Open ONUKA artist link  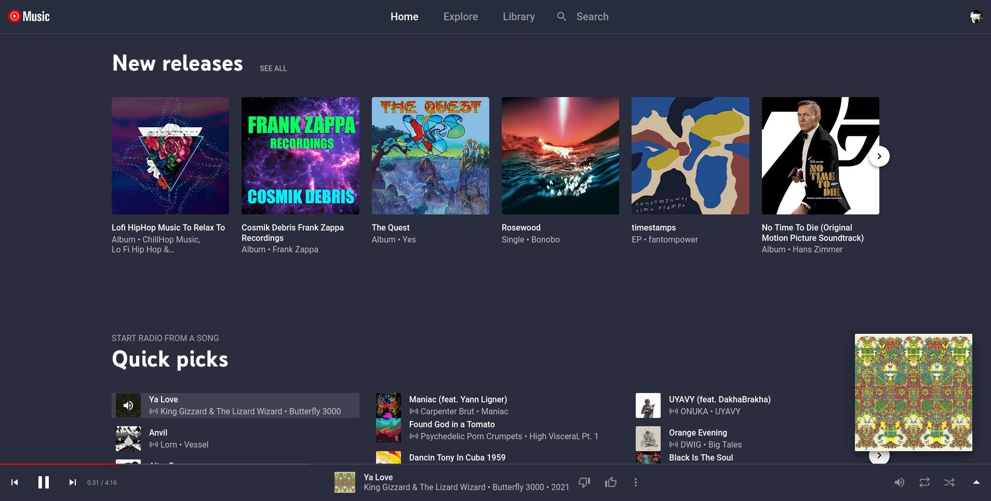(694, 411)
